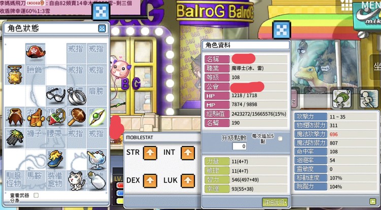Click the black glasses equipment icon
This screenshot has height=210, width=381.
coord(56,95)
